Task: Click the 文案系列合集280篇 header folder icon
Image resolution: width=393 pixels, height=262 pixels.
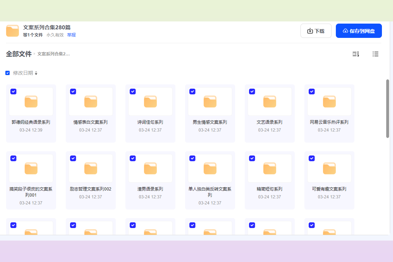Action: click(x=13, y=31)
